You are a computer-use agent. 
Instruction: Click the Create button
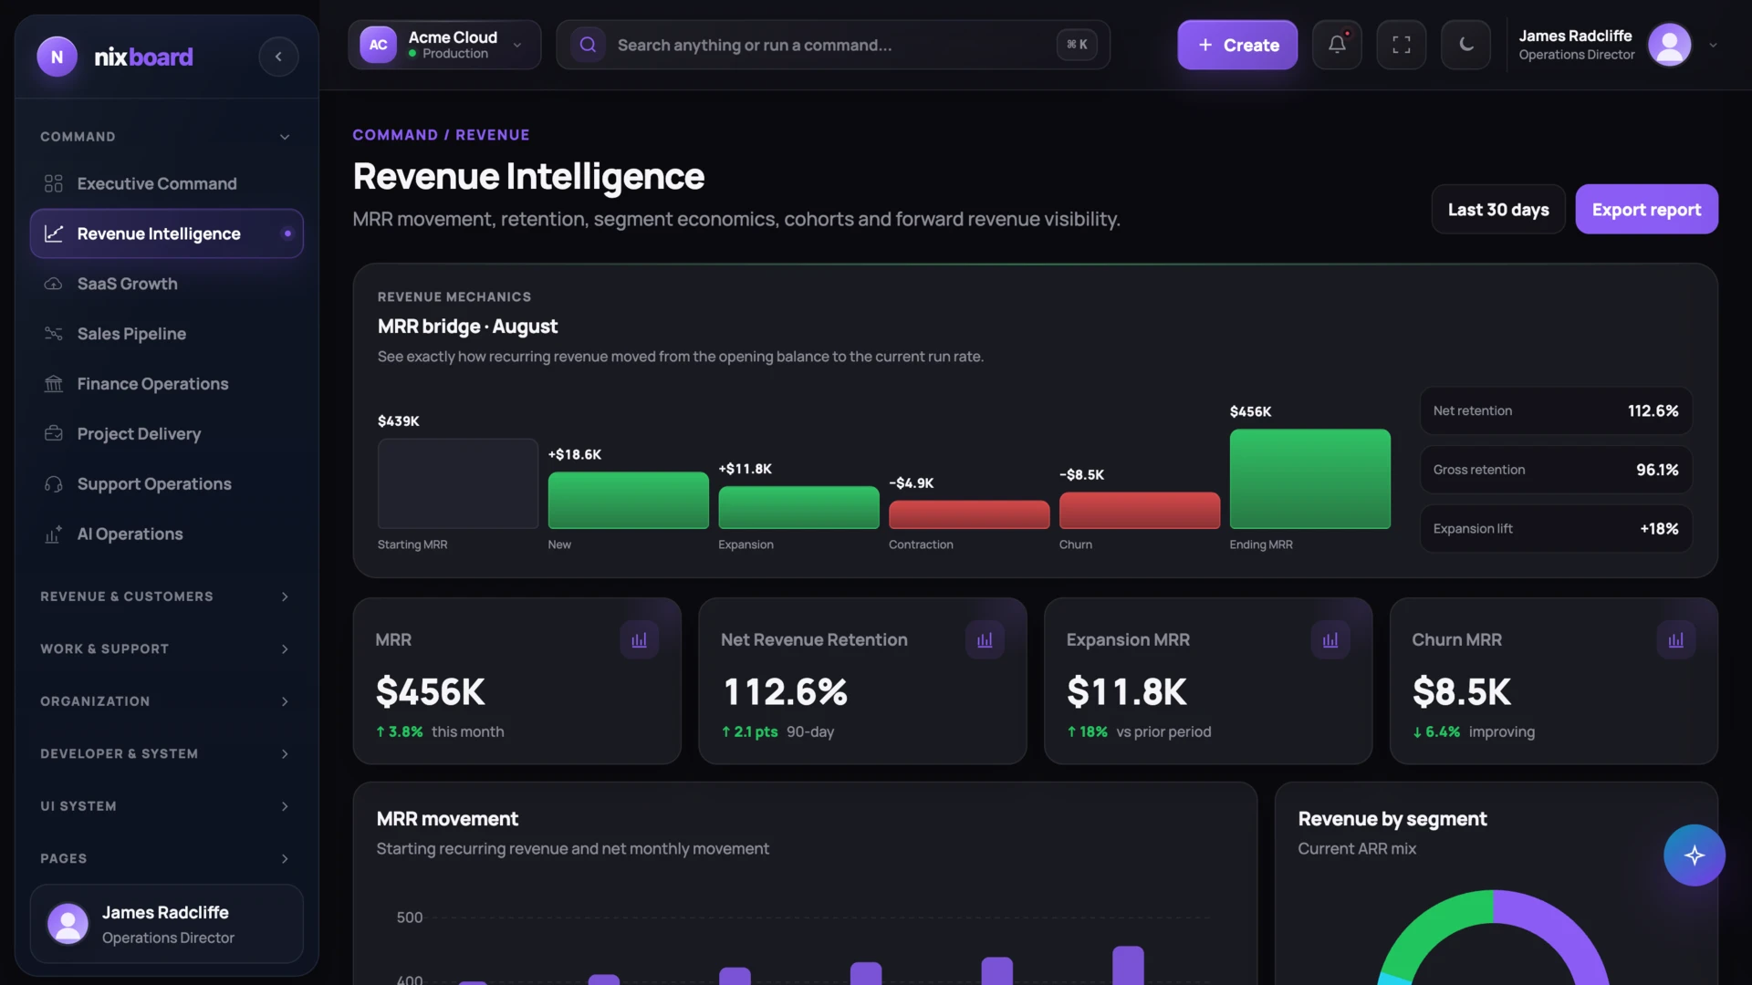[x=1237, y=45]
